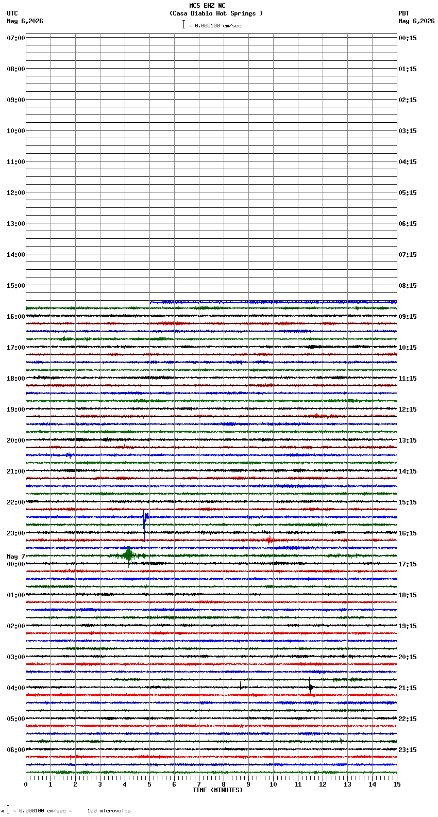Click the '21:15' PDT time label
This screenshot has width=438, height=817.
[408, 688]
